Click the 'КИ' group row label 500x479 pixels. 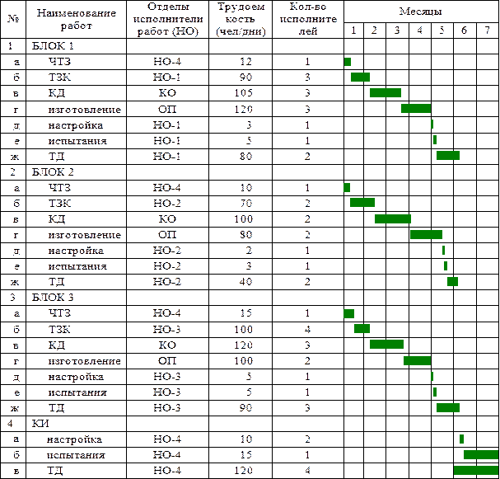coord(40,424)
